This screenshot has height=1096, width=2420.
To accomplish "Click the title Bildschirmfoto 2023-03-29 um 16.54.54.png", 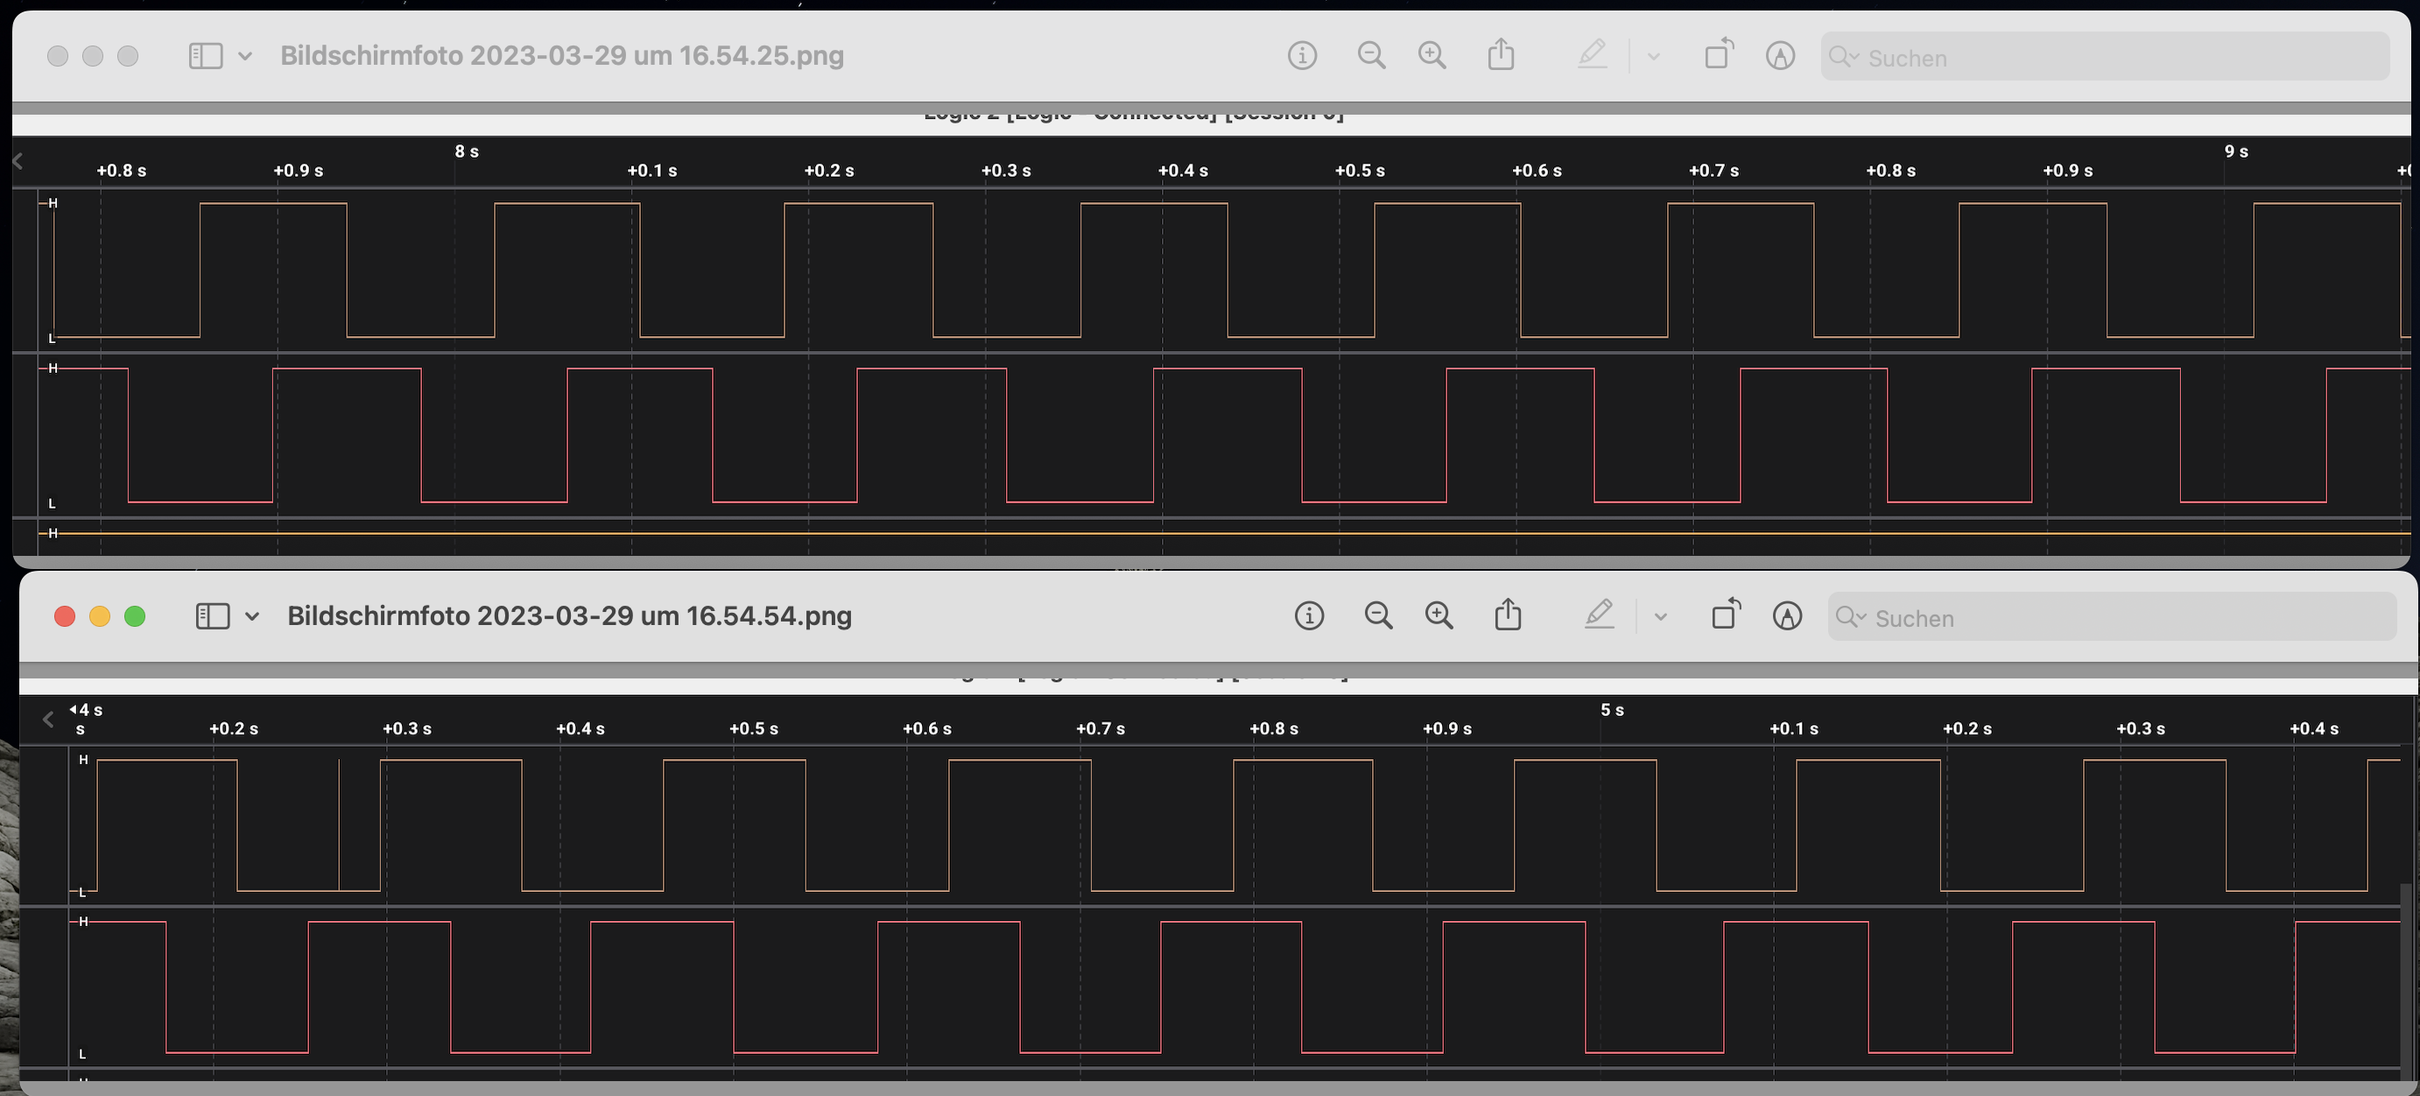I will tap(569, 616).
